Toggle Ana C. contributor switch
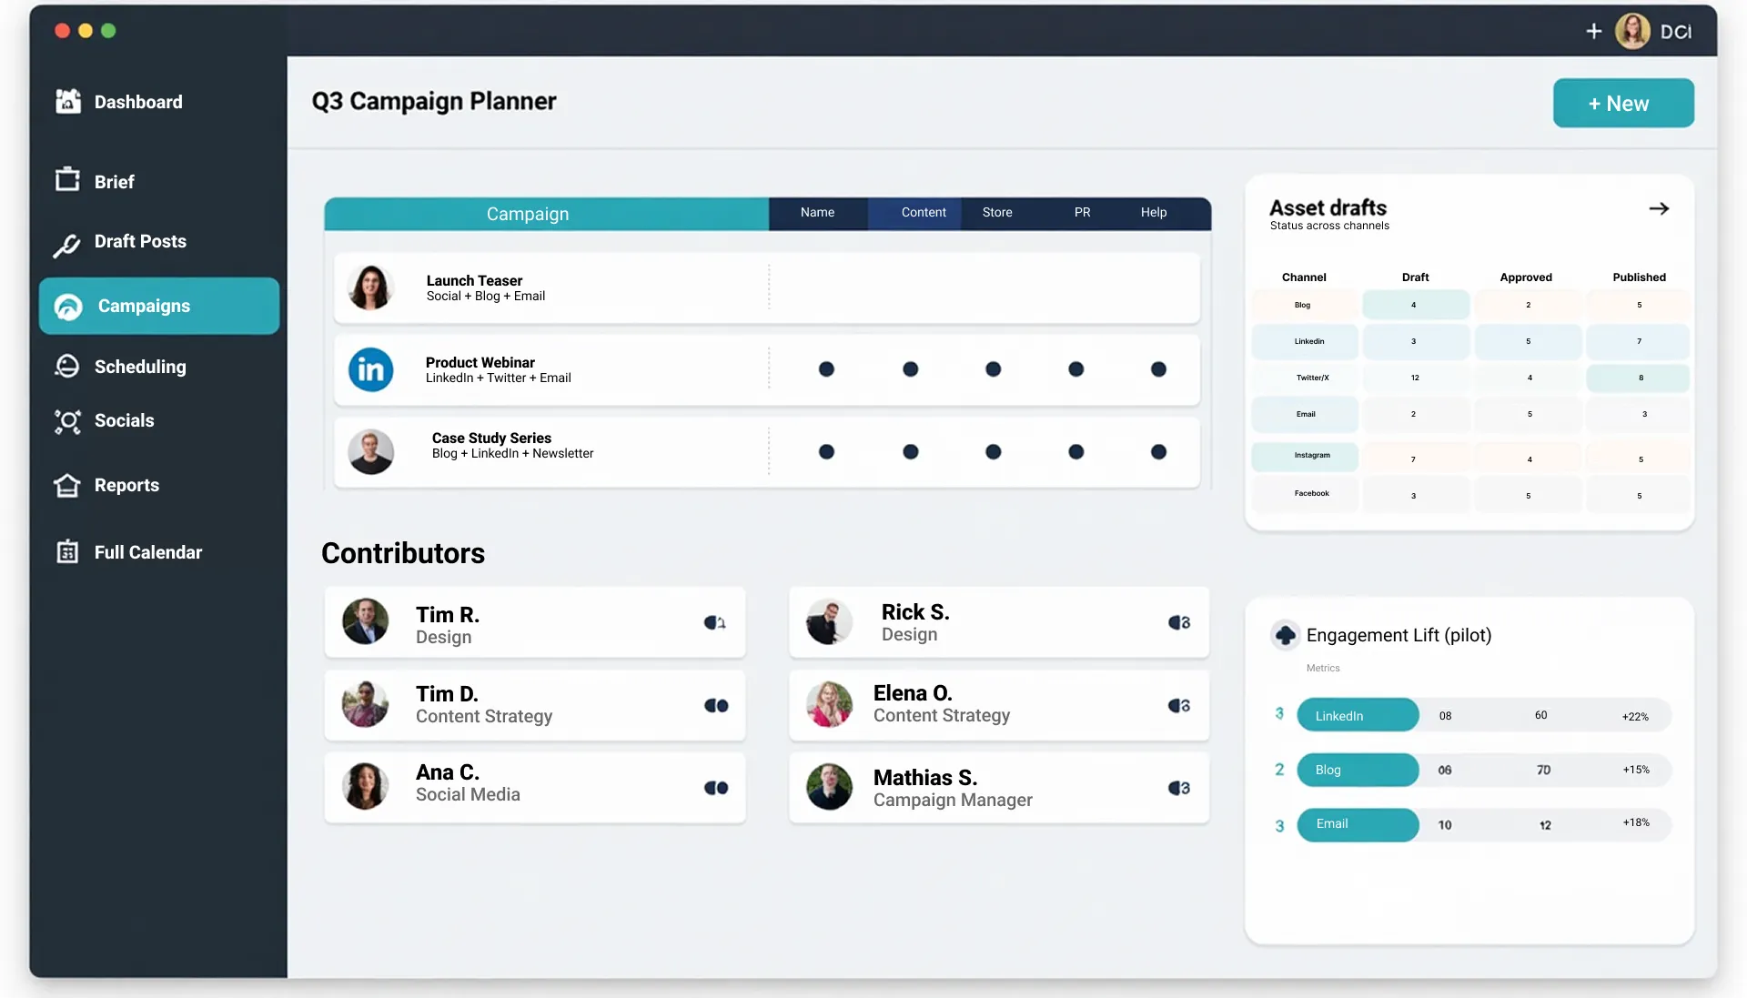 pos(716,788)
